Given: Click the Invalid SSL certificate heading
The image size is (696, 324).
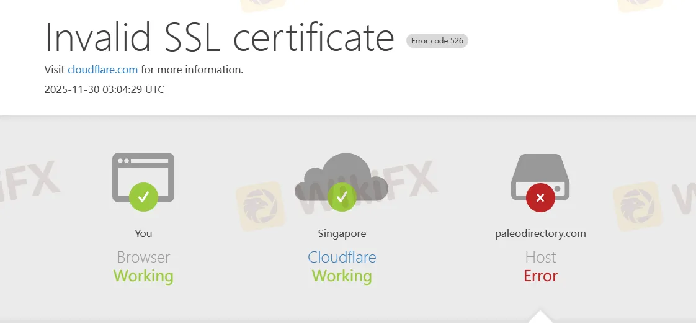Looking at the screenshot, I should 219,37.
